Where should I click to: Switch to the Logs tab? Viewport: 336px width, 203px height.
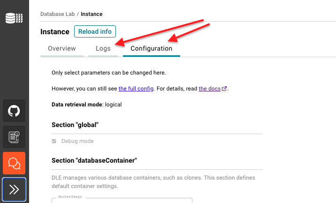tap(103, 49)
